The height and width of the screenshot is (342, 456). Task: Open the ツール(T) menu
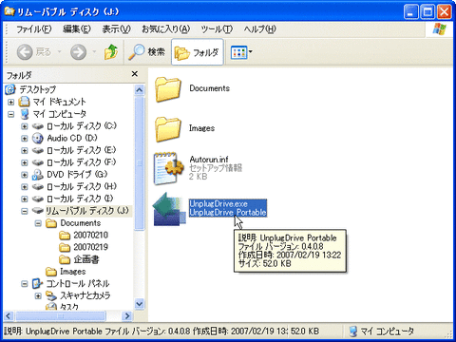click(x=217, y=29)
